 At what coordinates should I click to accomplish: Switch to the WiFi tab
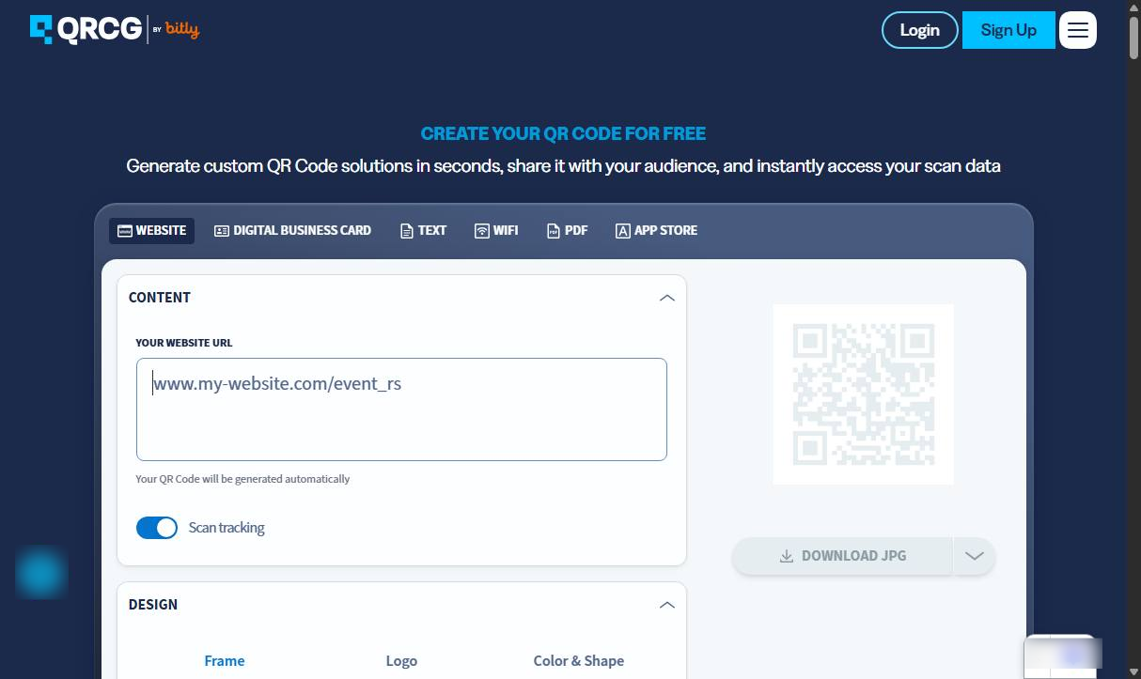pos(496,230)
